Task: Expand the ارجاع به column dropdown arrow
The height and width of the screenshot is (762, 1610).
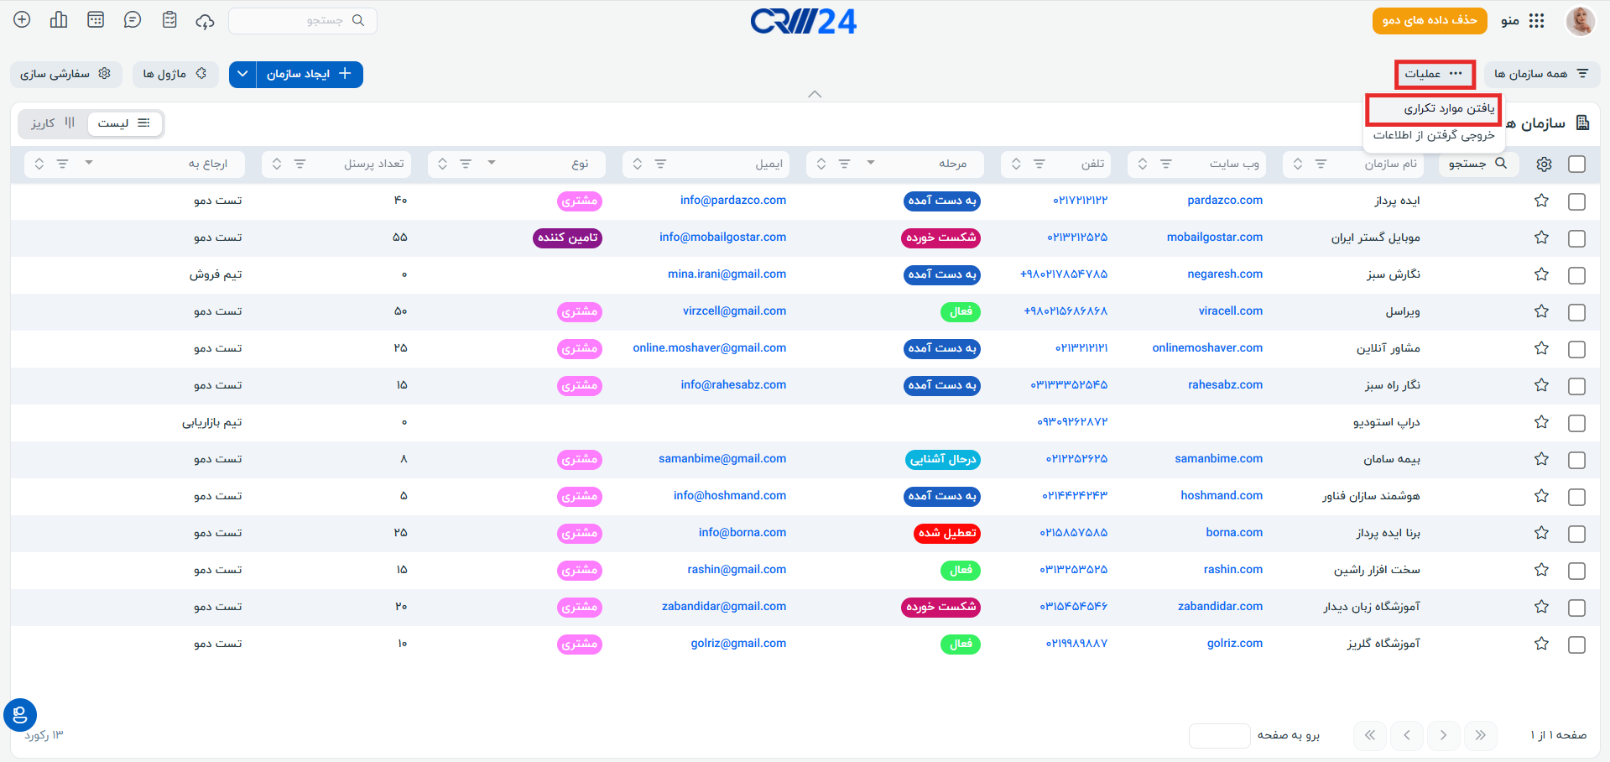Action: pos(89,163)
